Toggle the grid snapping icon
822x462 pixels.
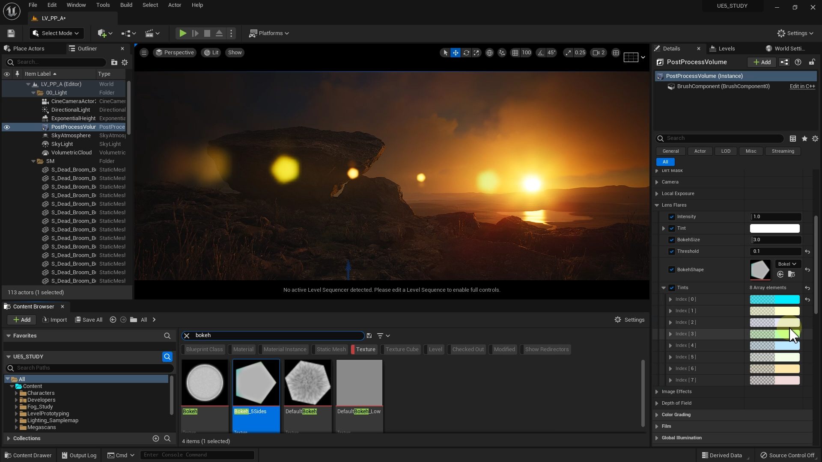pyautogui.click(x=515, y=53)
